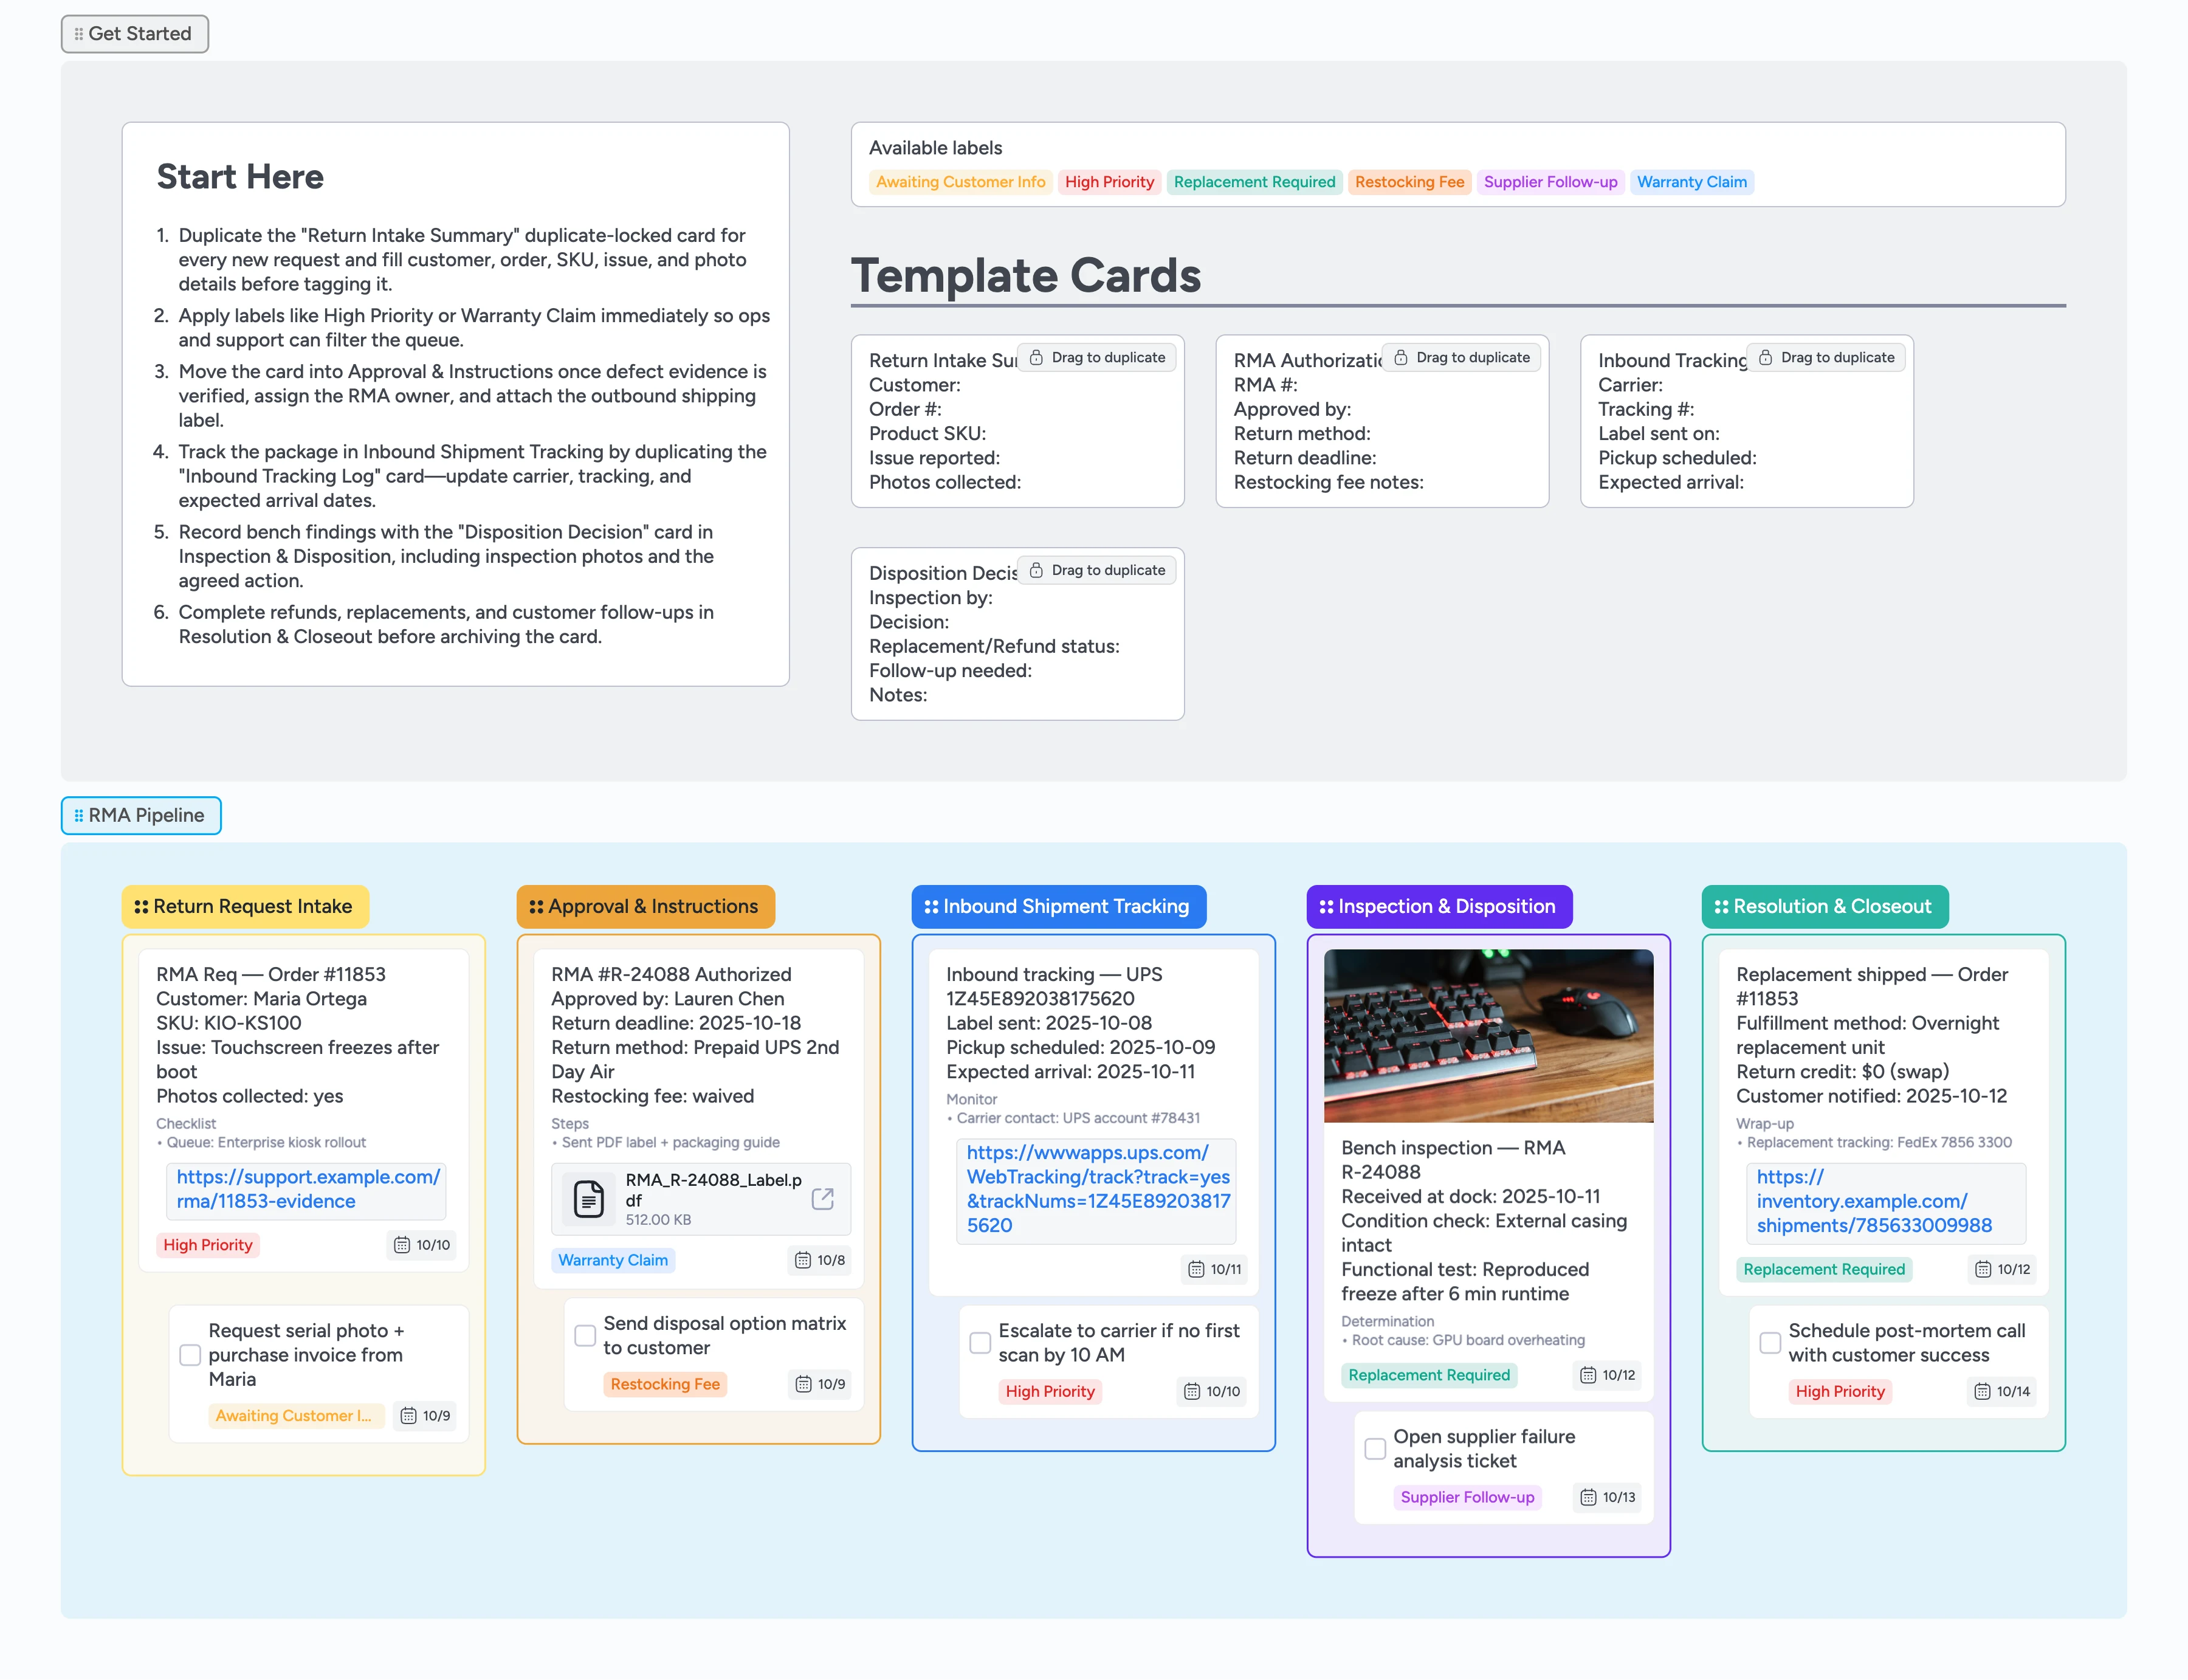Screen dimensions: 2188x1680
Task: Select the Awaiting Customer Info label chip
Action: pyautogui.click(x=959, y=182)
